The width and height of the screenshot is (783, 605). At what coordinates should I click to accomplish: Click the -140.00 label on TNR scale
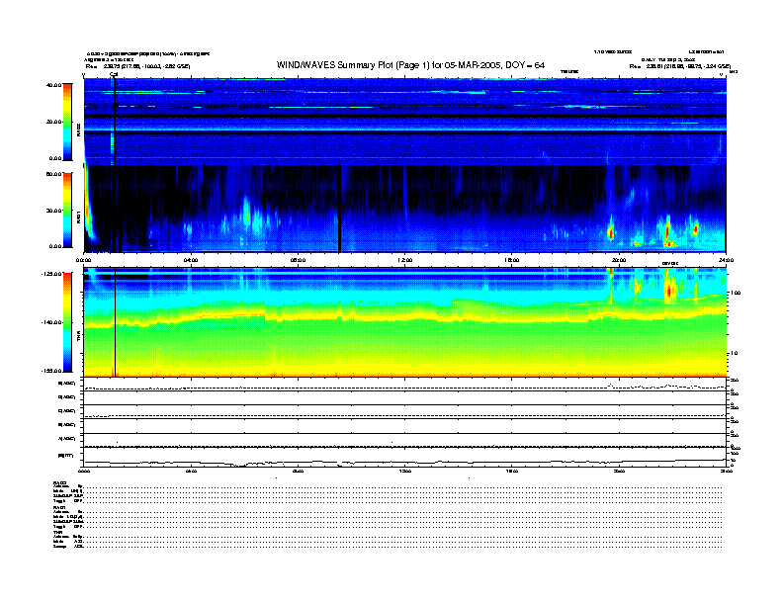pos(52,322)
